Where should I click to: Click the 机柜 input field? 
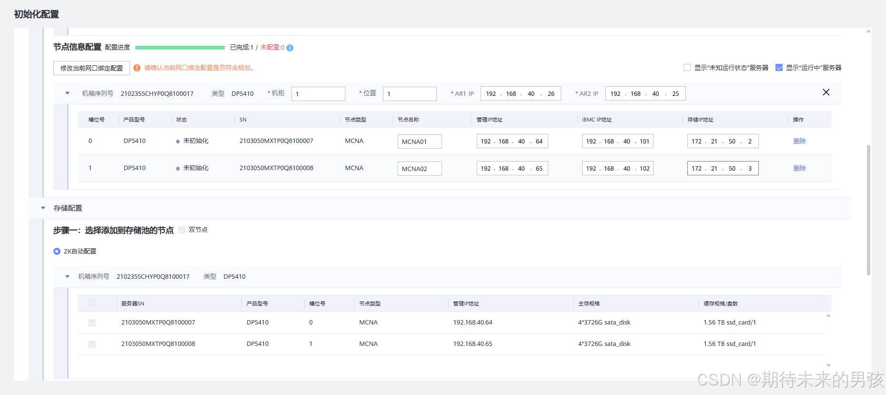[318, 94]
